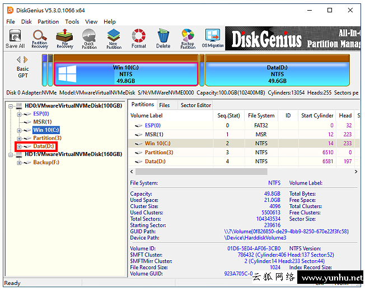The height and width of the screenshot is (290, 365).
Task: Expand the ESP(0) tree node
Action: (x=19, y=114)
